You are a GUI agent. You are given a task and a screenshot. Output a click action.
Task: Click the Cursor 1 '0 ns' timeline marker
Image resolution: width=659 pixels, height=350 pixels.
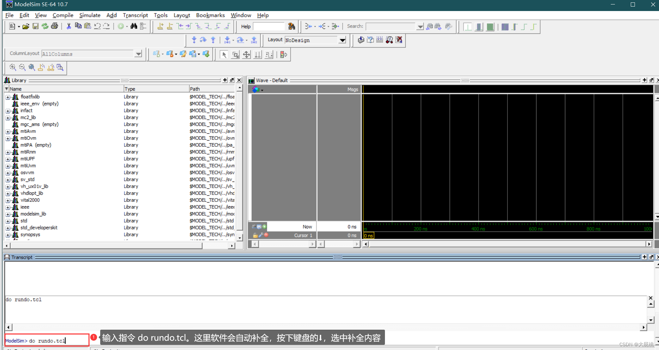coord(368,236)
